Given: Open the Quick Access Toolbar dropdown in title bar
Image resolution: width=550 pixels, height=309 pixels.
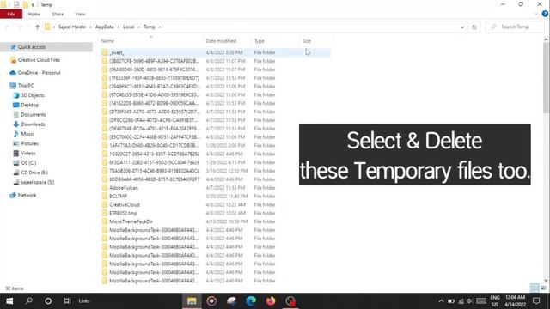Looking at the screenshot, I should [x=33, y=5].
